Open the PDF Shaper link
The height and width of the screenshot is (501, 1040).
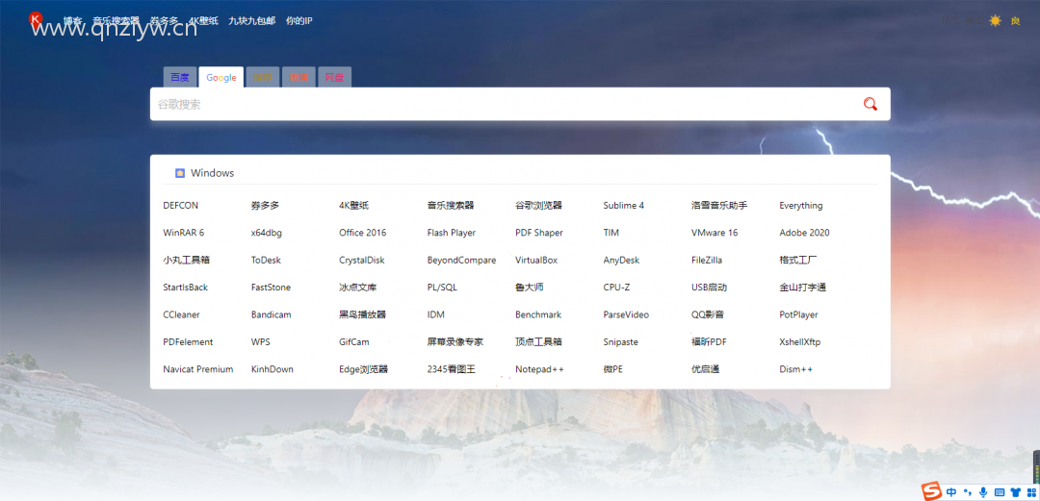pyautogui.click(x=538, y=233)
